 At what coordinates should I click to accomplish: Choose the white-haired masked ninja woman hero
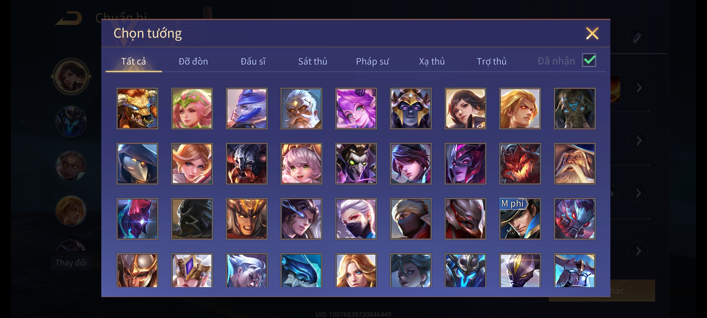click(356, 219)
